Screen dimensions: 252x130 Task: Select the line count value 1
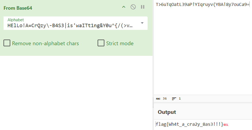click(180, 99)
